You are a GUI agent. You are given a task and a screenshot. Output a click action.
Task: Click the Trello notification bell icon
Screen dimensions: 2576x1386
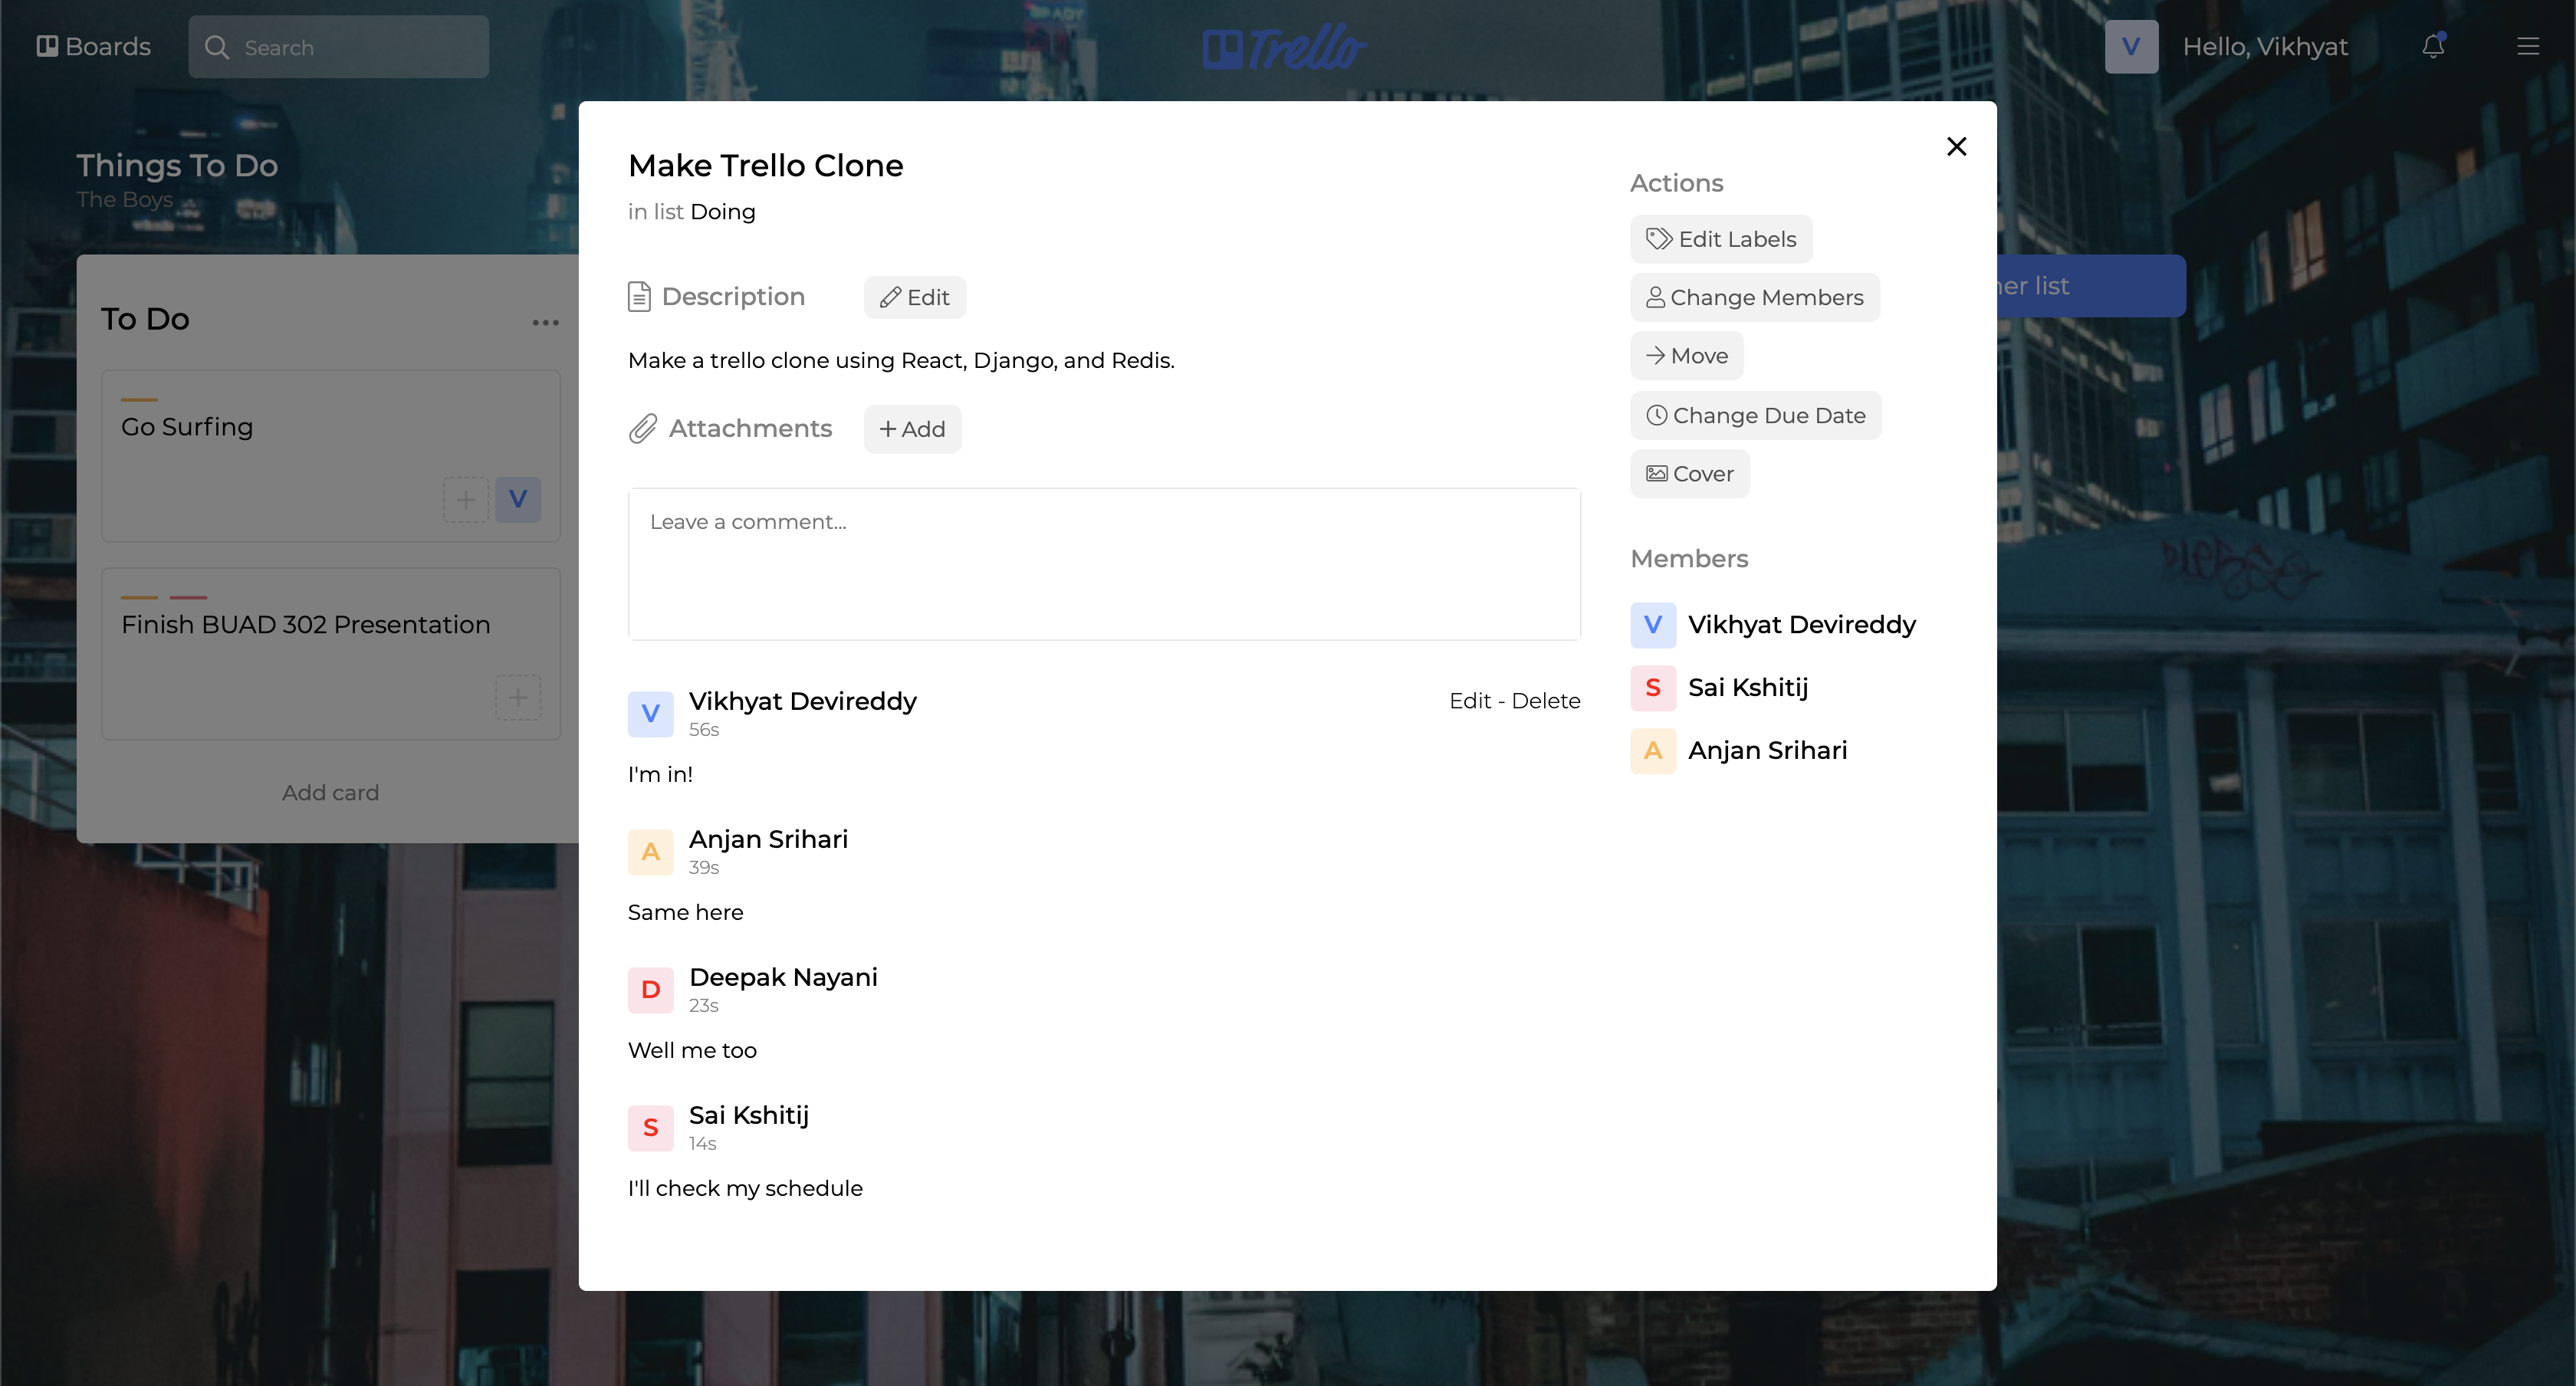[2433, 46]
